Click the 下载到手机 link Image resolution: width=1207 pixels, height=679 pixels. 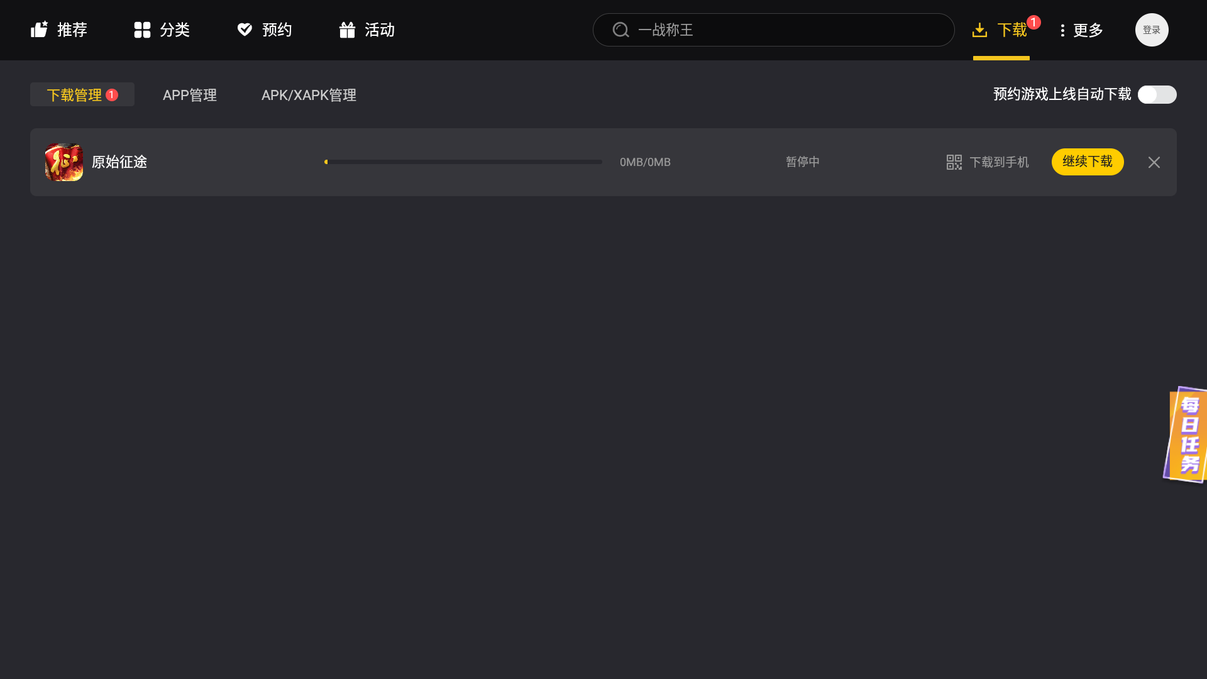[999, 162]
